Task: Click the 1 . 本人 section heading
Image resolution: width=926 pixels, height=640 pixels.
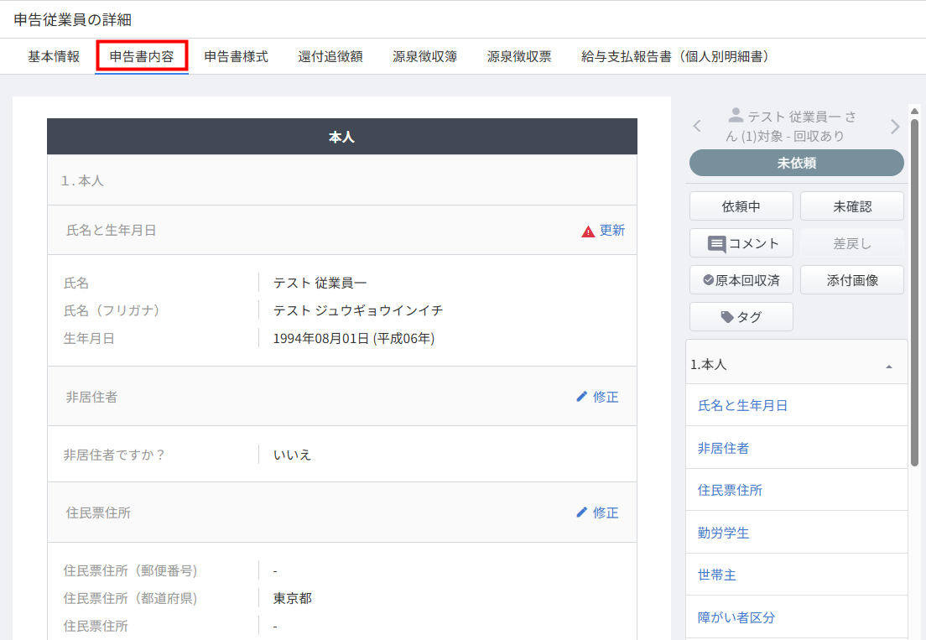Action: pos(82,180)
